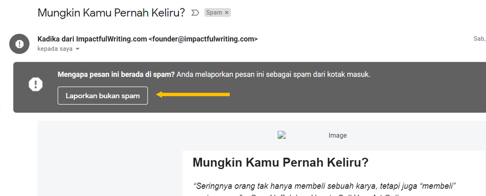Click "Mengapa pesan ini berada di spam?" text

[116, 74]
